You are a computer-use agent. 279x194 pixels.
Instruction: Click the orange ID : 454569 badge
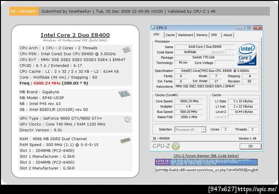24,11
